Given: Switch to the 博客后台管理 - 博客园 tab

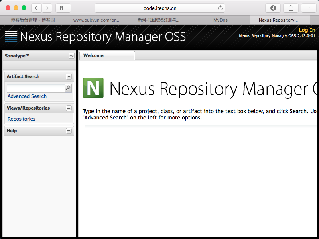Looking at the screenshot, I should (33, 20).
